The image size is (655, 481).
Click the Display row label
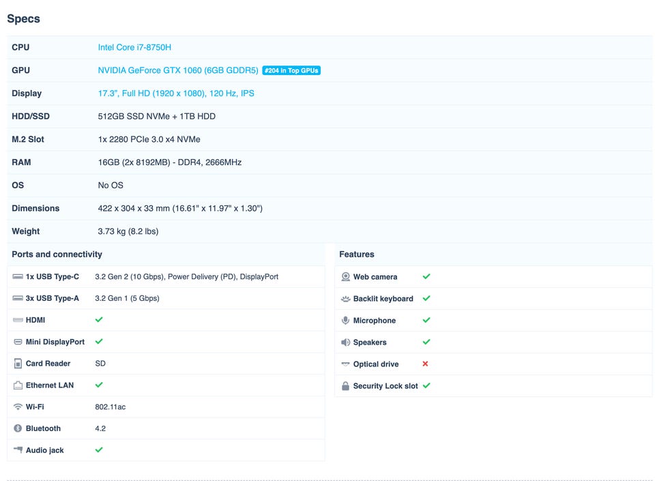27,93
